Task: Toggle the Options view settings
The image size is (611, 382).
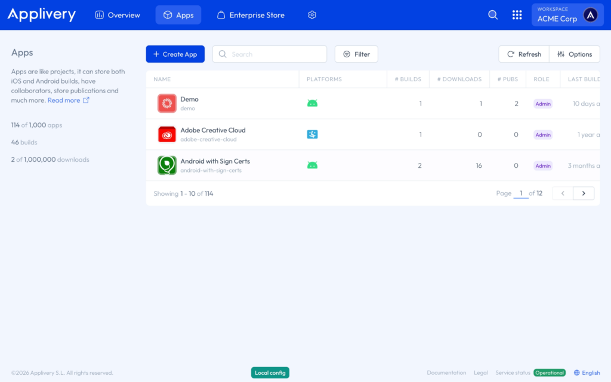Action: pyautogui.click(x=575, y=54)
